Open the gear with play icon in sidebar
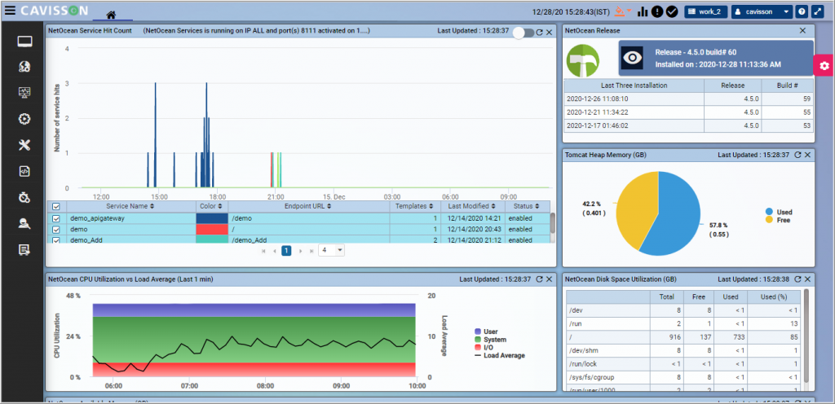Viewport: 835px width, 404px height. (x=24, y=119)
